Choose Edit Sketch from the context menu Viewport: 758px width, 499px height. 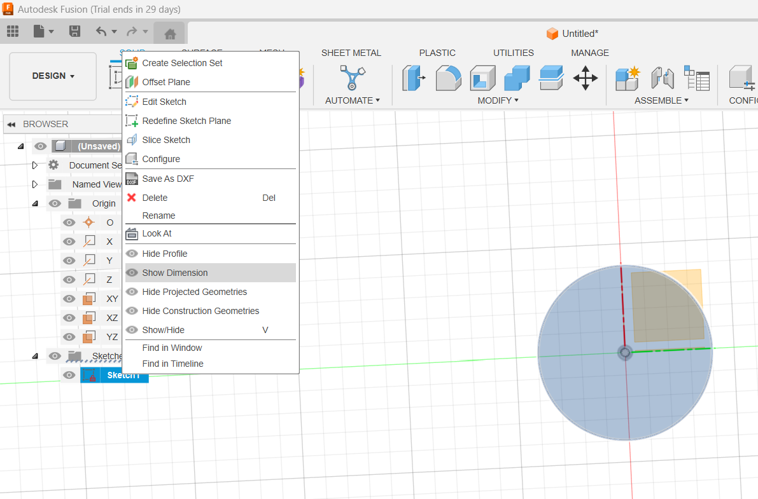210,102
